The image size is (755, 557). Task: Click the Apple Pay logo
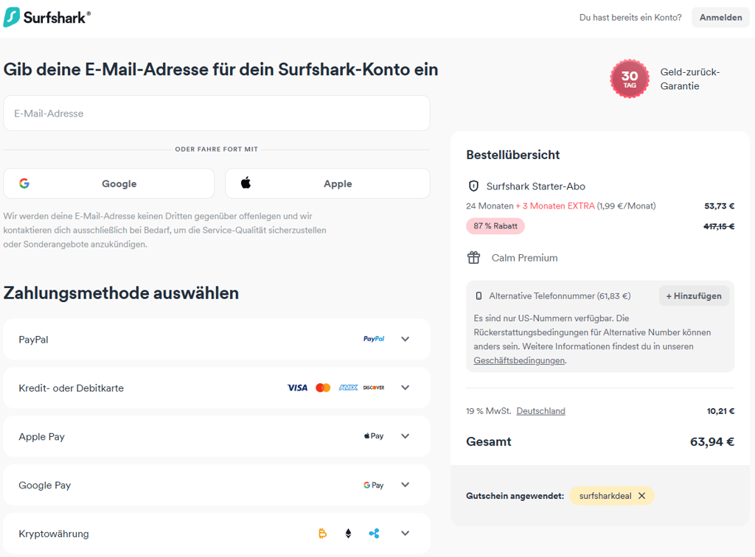(x=374, y=435)
